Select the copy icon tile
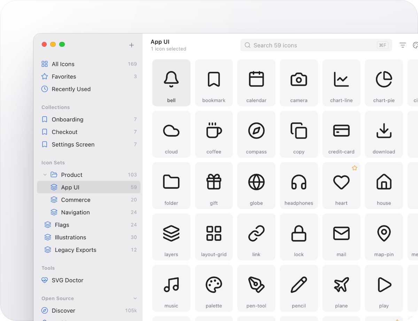 [x=299, y=134]
